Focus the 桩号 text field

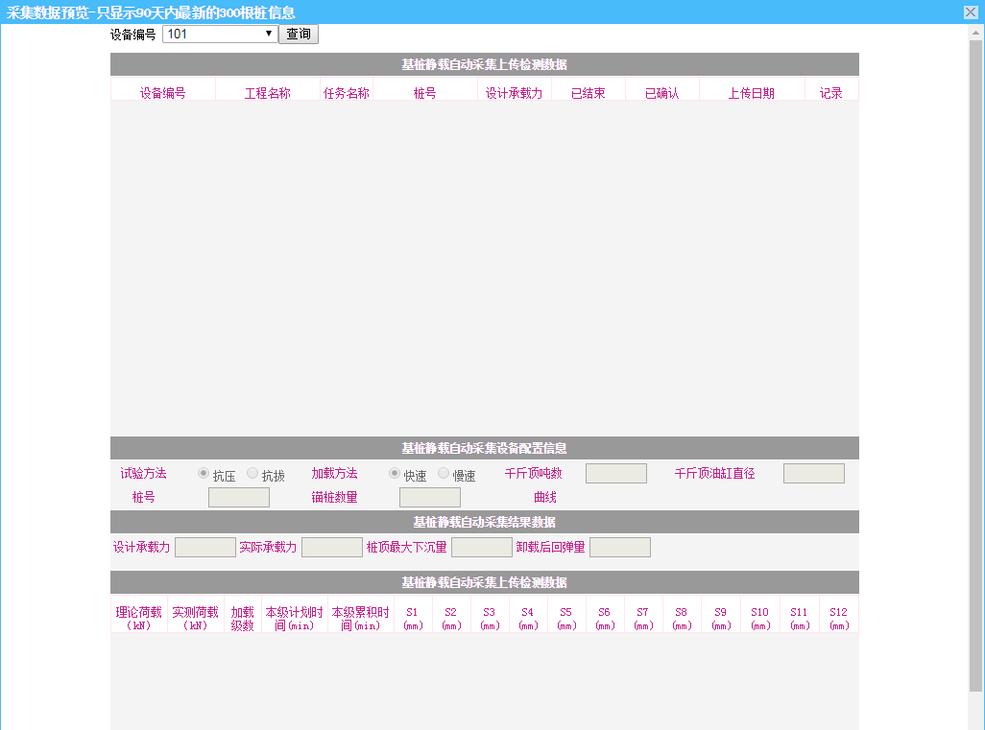[238, 497]
